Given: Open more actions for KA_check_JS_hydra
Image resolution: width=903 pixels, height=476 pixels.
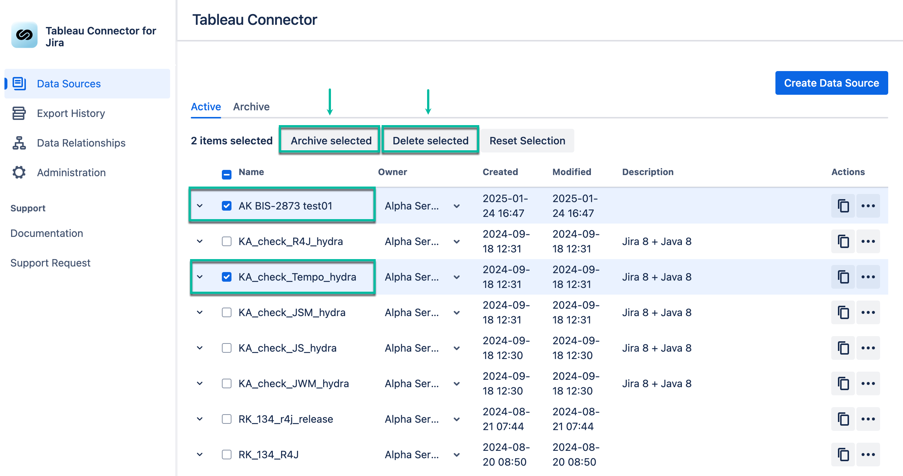Looking at the screenshot, I should (868, 348).
